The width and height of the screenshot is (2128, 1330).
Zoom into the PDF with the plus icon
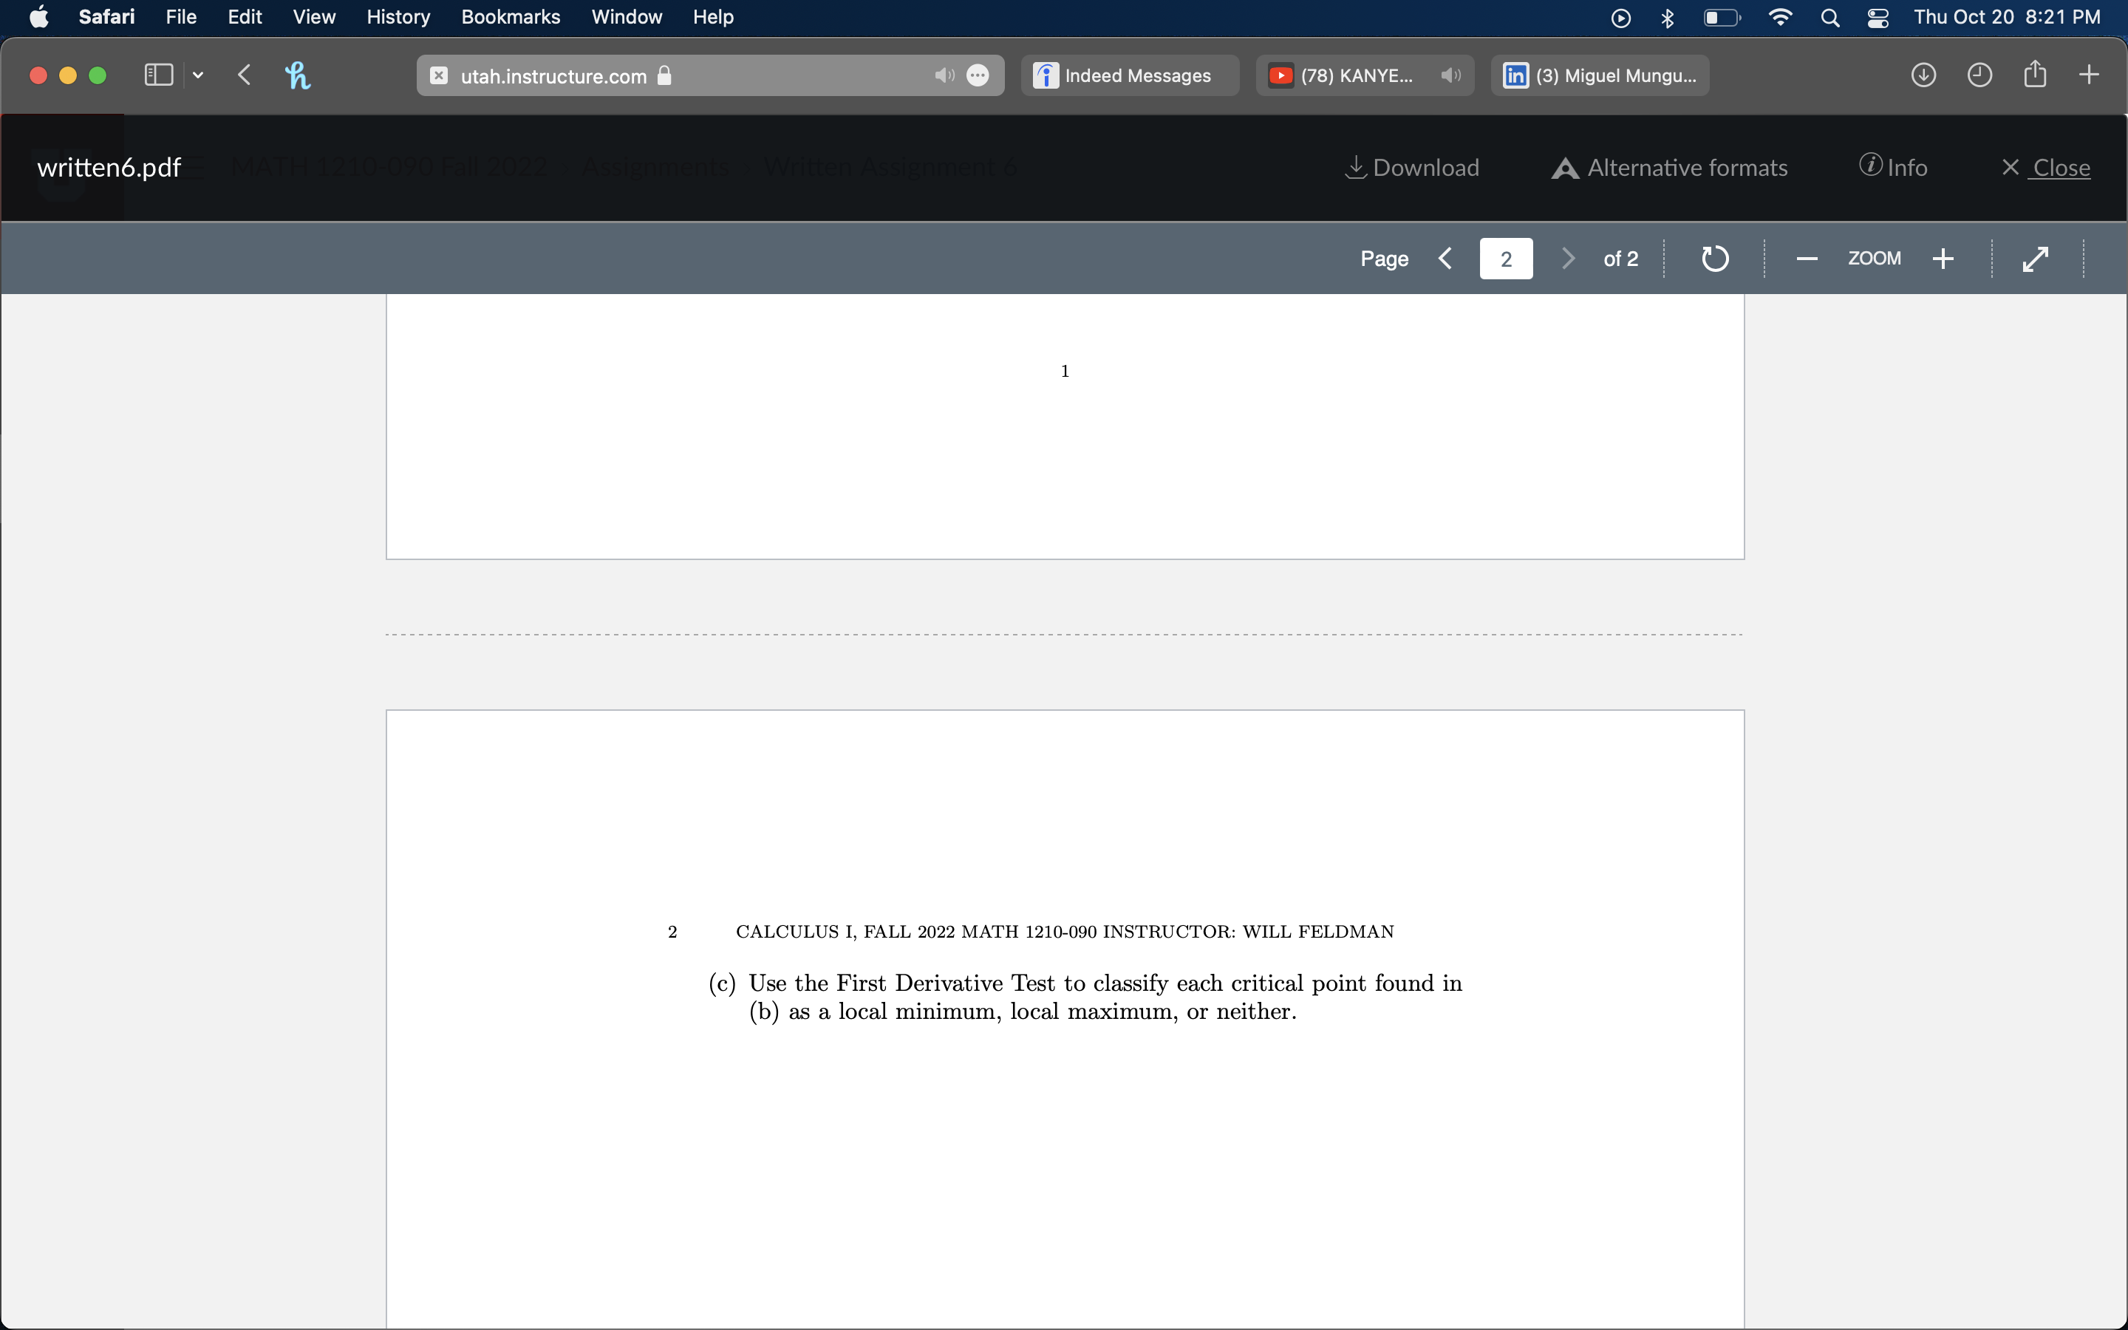point(1943,258)
